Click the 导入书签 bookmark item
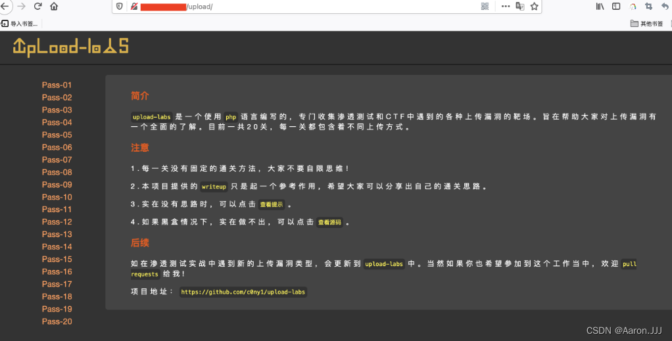Screen dimensions: 672x341 point(20,24)
